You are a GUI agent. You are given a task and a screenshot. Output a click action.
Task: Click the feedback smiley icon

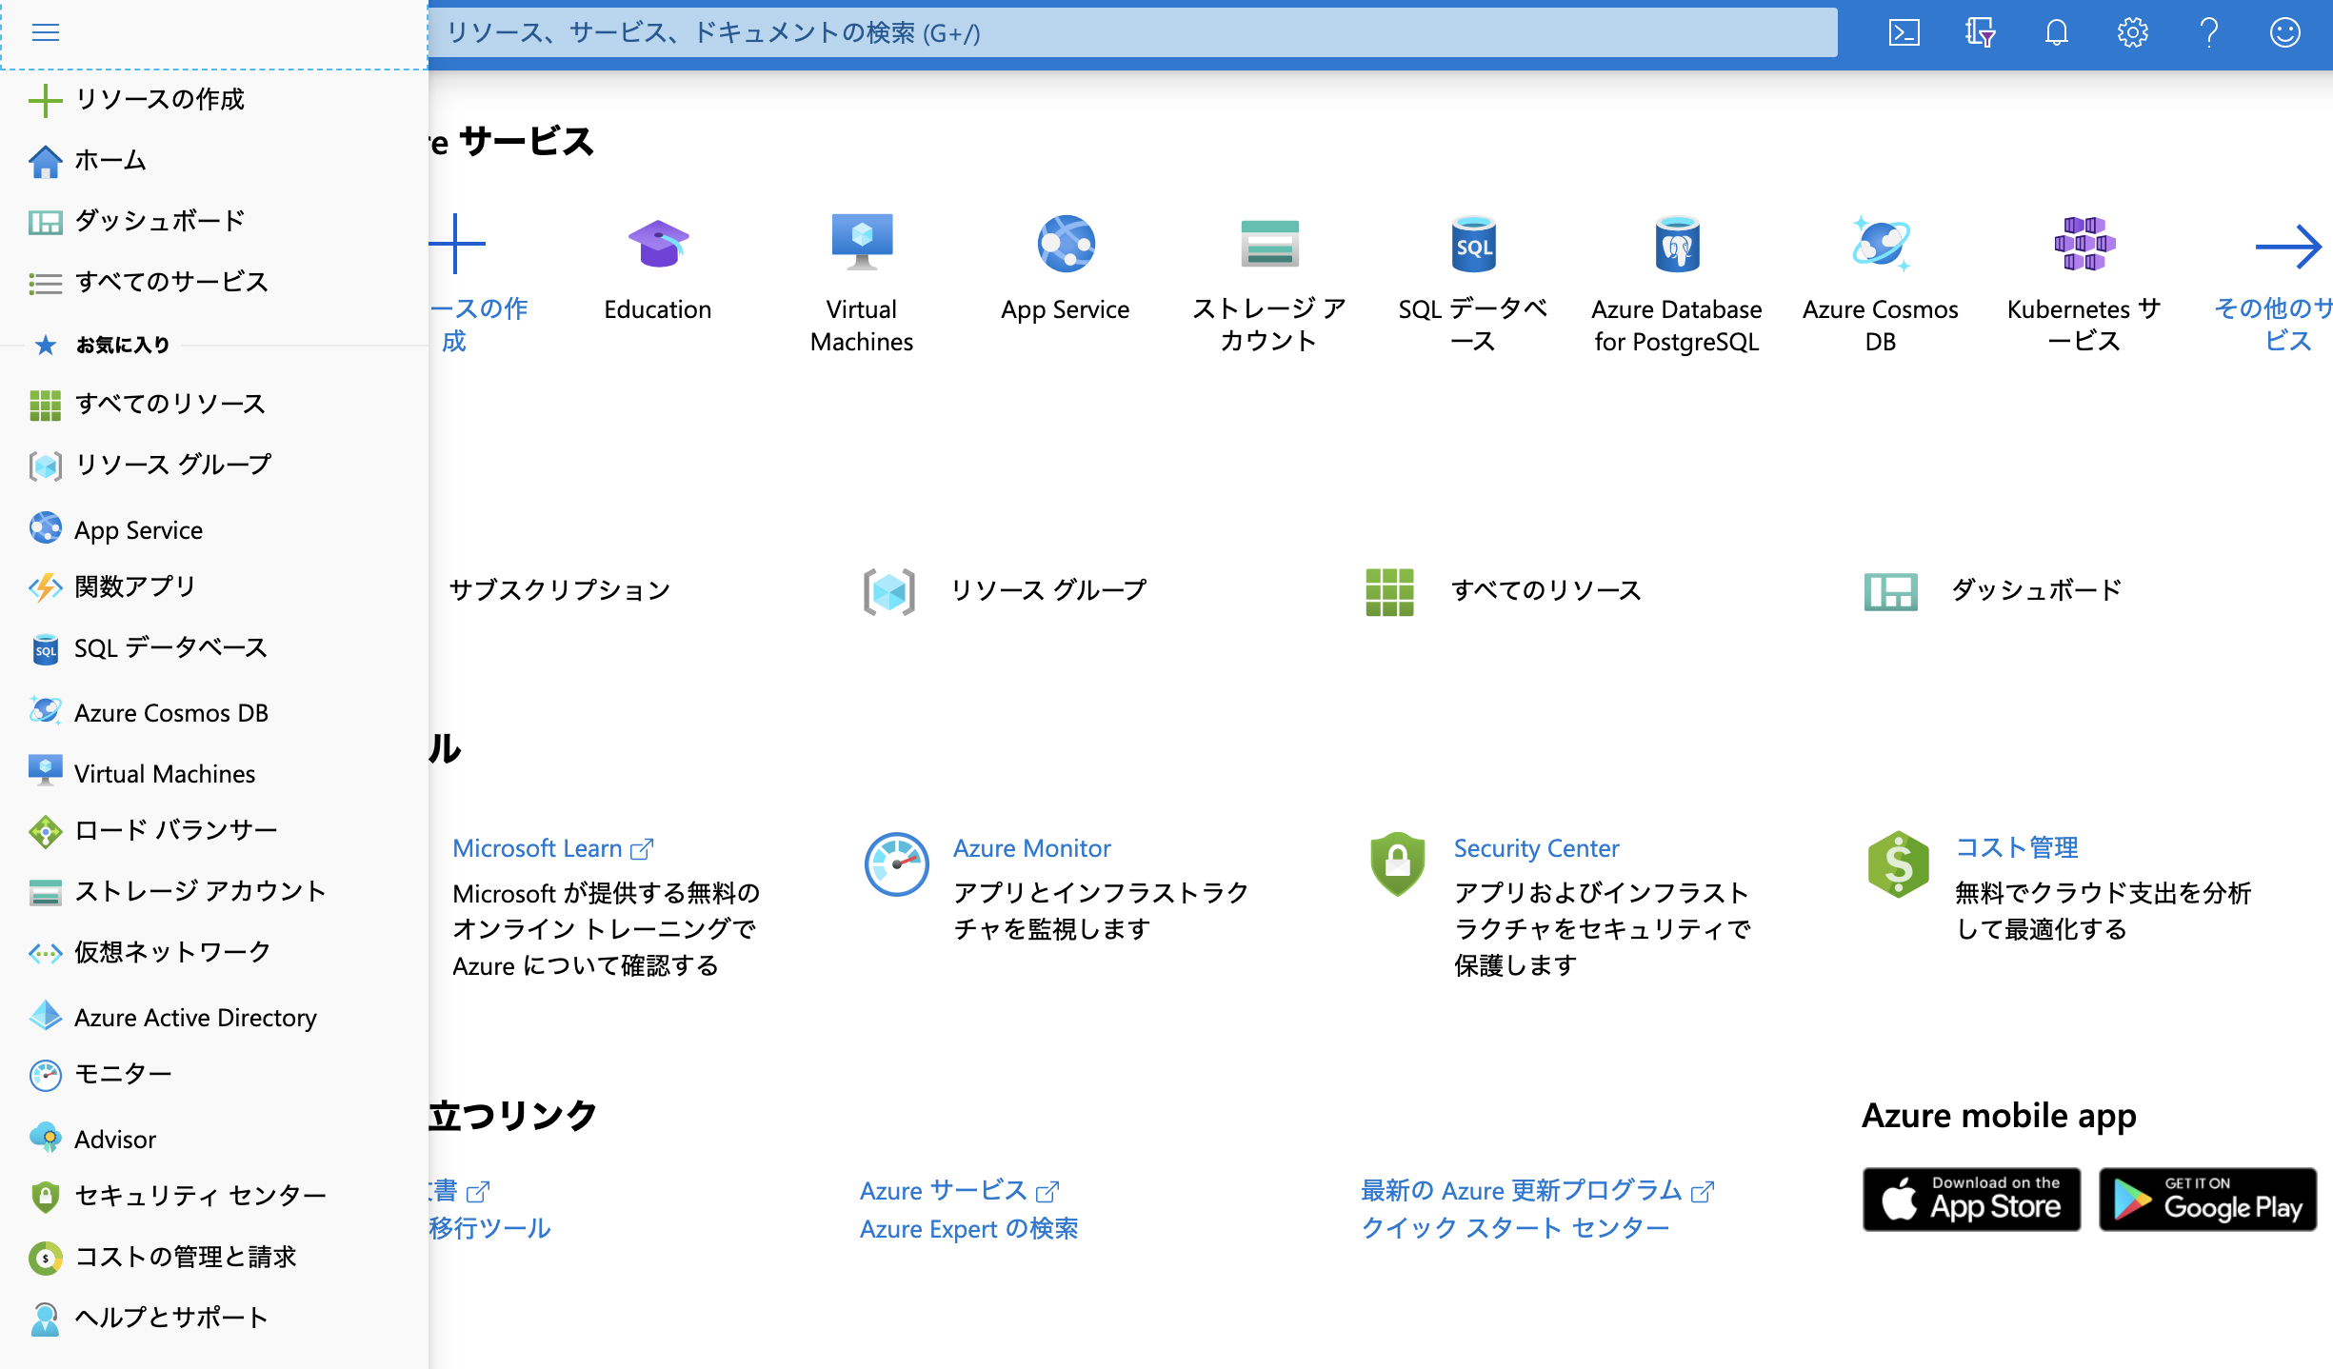coord(2284,33)
